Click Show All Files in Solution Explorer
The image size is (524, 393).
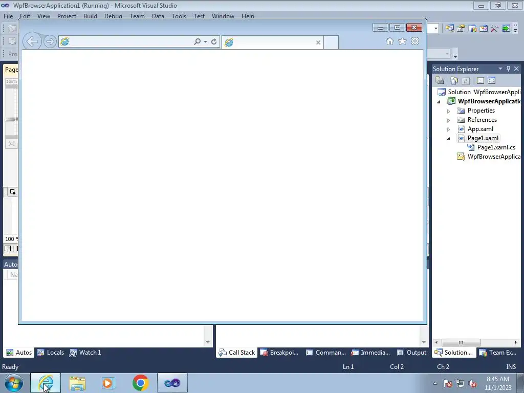pos(454,80)
